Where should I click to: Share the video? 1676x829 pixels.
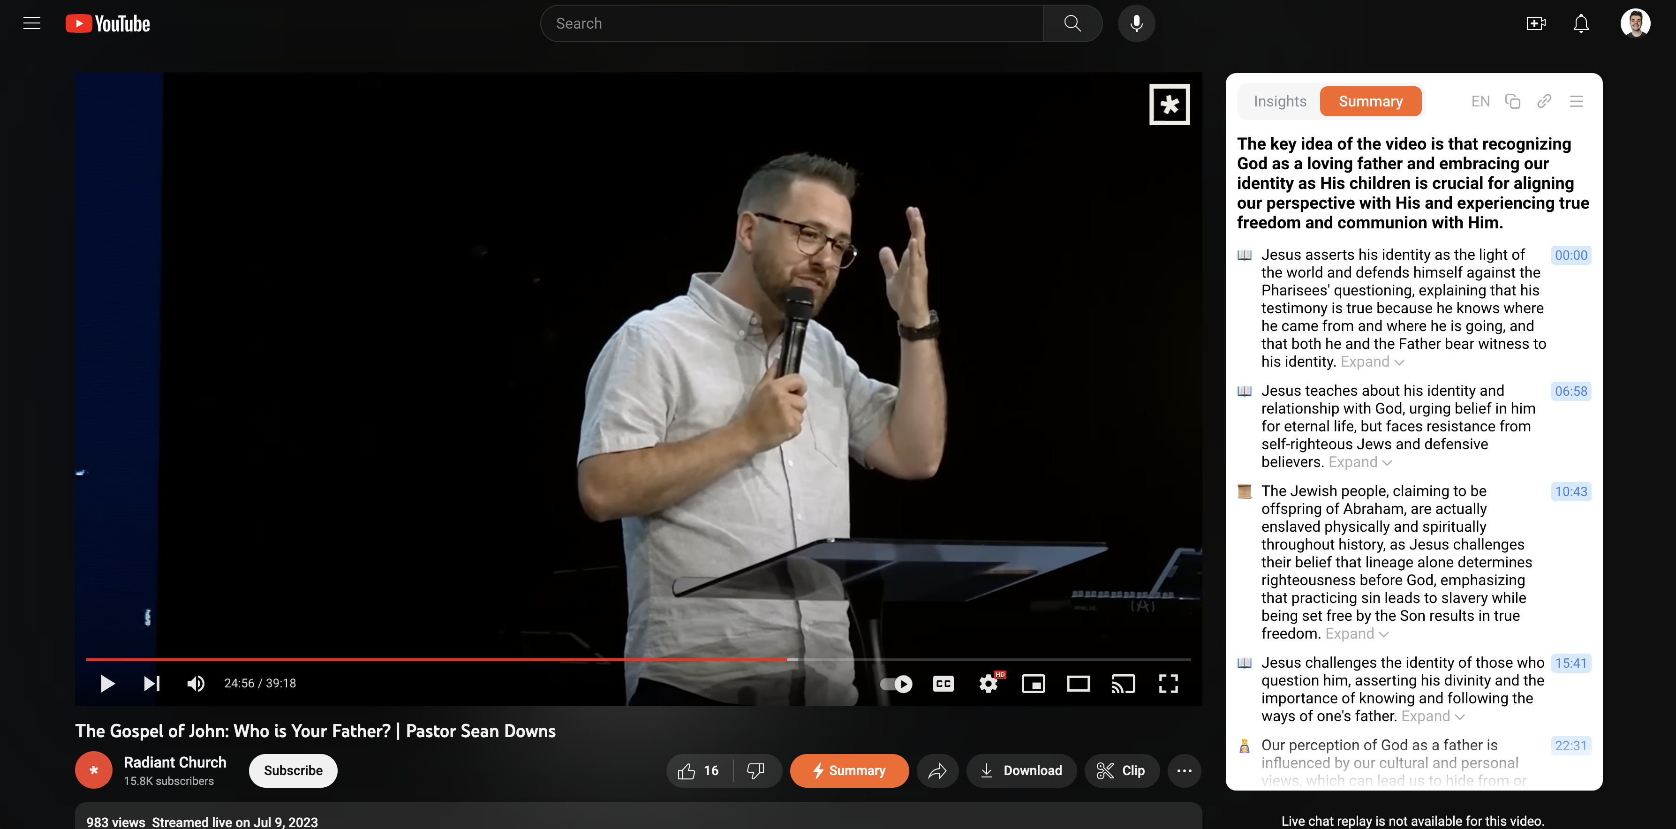[x=937, y=770]
